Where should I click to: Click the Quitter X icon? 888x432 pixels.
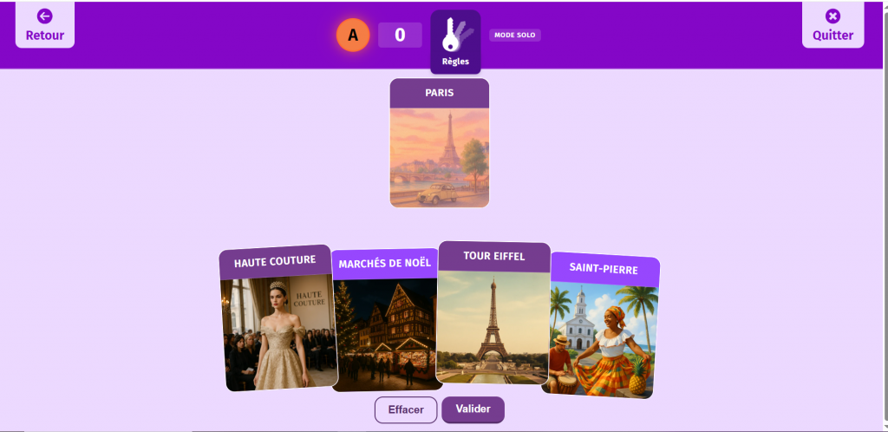pos(832,16)
